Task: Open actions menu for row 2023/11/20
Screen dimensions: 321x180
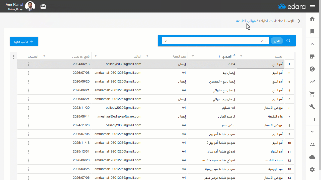Action: [x=29, y=108]
